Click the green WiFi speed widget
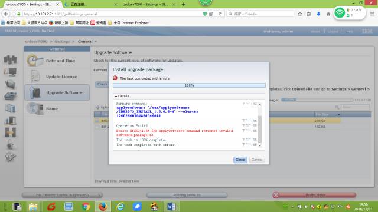378x212 pixels. 349,13
